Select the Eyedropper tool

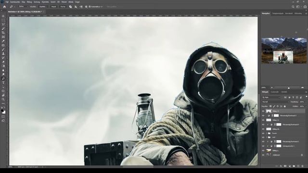click(3, 41)
